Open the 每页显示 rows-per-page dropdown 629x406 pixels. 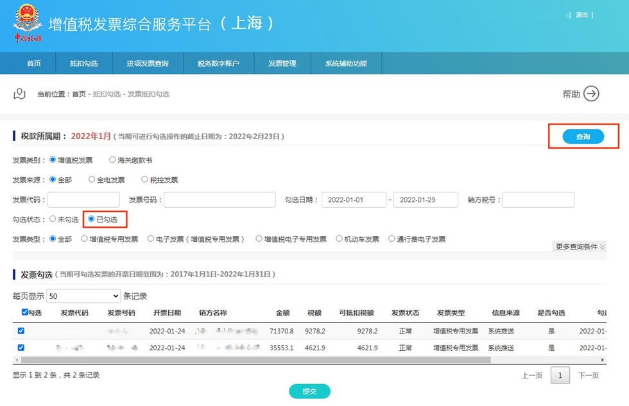pyautogui.click(x=83, y=296)
